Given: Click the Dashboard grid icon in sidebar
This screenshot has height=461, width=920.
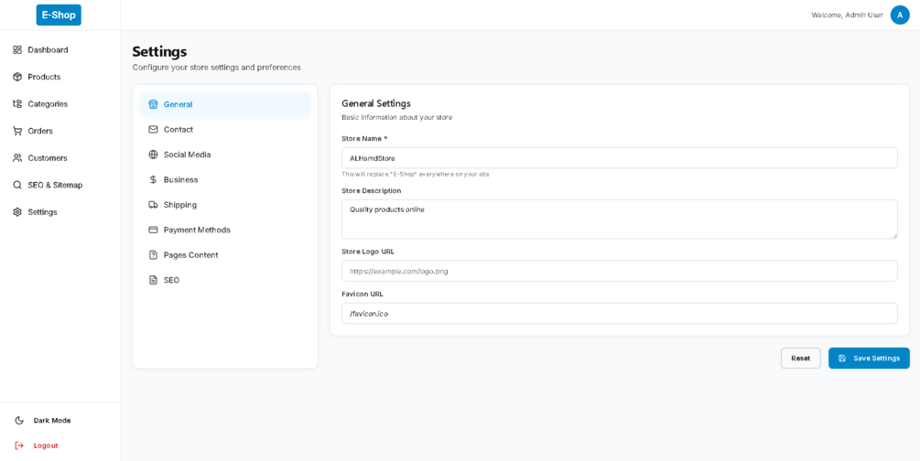Looking at the screenshot, I should (x=17, y=50).
